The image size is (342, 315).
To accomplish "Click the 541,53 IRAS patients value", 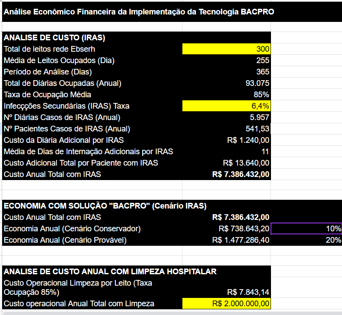I will pyautogui.click(x=226, y=129).
